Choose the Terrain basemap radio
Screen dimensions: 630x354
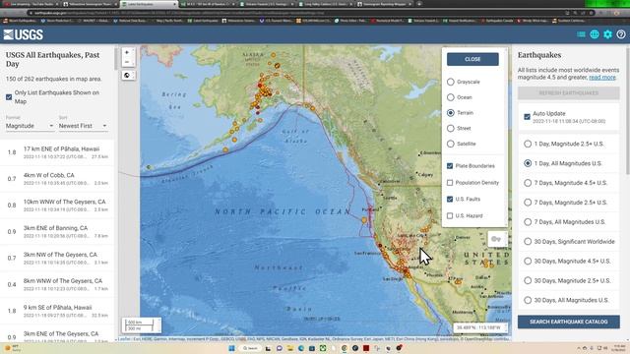(x=451, y=113)
